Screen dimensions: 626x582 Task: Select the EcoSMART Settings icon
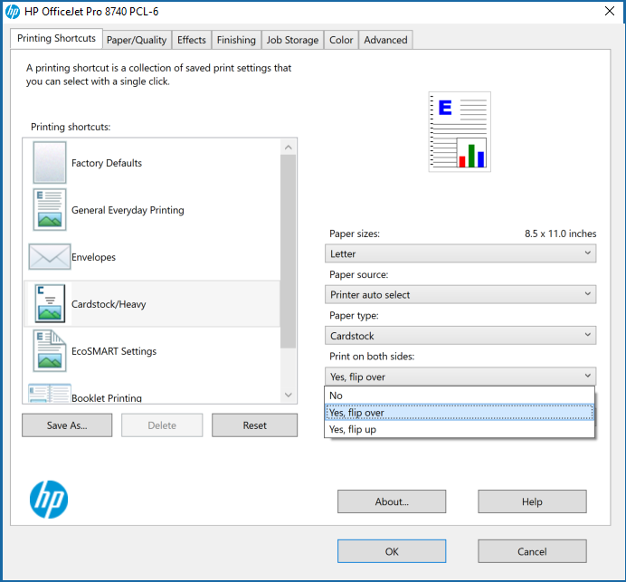click(x=50, y=351)
